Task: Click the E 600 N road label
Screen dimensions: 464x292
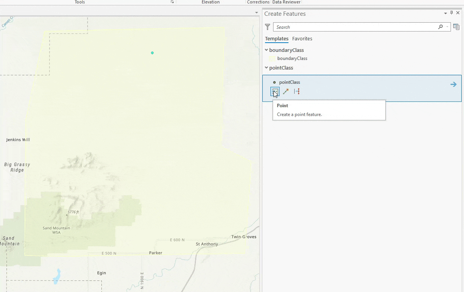Action: point(177,240)
